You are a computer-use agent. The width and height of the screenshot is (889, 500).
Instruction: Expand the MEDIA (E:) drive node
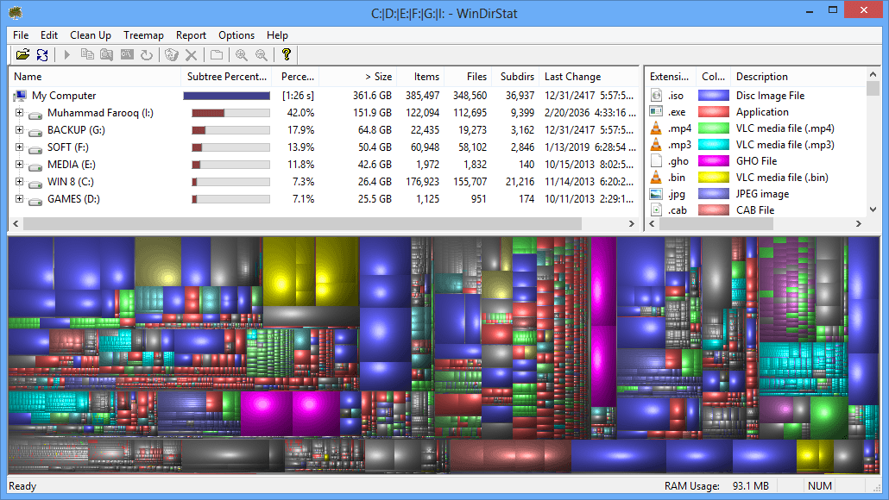(x=19, y=164)
